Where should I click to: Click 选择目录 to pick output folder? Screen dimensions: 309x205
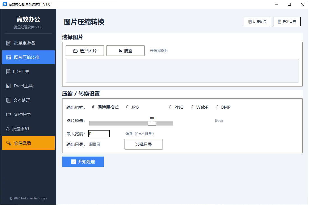click(144, 144)
